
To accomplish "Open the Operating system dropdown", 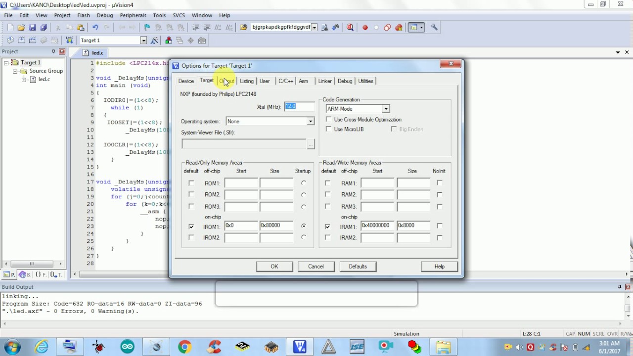I will [310, 122].
